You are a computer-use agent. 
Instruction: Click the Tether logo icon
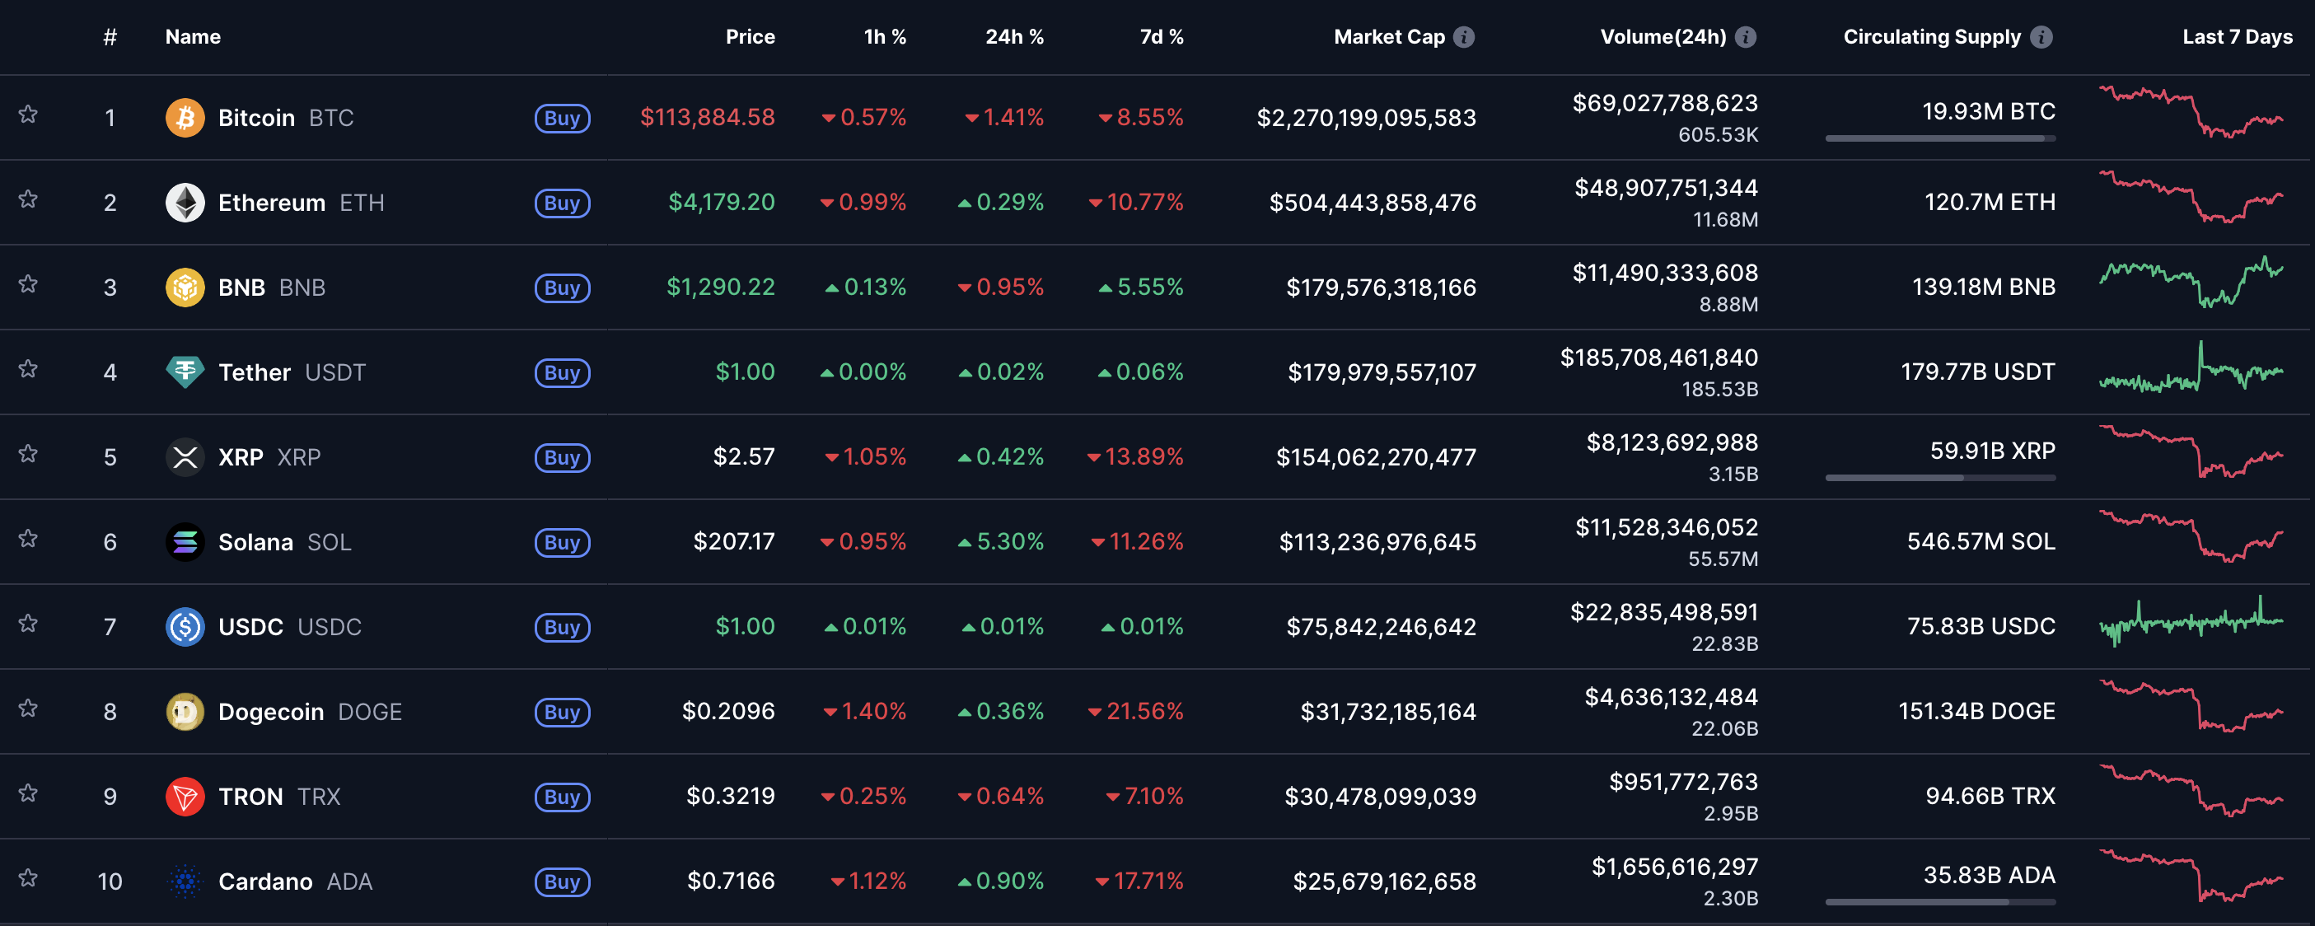coord(185,372)
